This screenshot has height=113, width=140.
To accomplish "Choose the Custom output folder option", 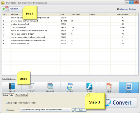I will pyautogui.click(x=10, y=110).
